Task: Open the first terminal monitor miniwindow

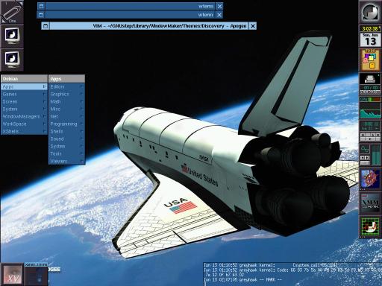Action: tap(12, 36)
